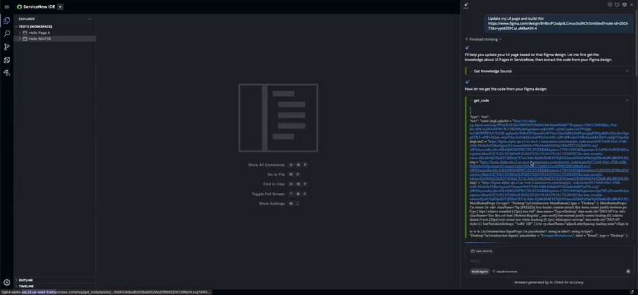Viewport: 638px width, 295px height.
Task: Click the green checkmark next to Get Knowledge Source
Action: [471, 71]
